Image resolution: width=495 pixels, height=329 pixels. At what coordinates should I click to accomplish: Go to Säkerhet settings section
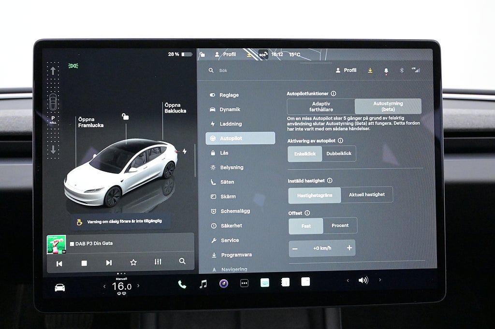coord(231,226)
